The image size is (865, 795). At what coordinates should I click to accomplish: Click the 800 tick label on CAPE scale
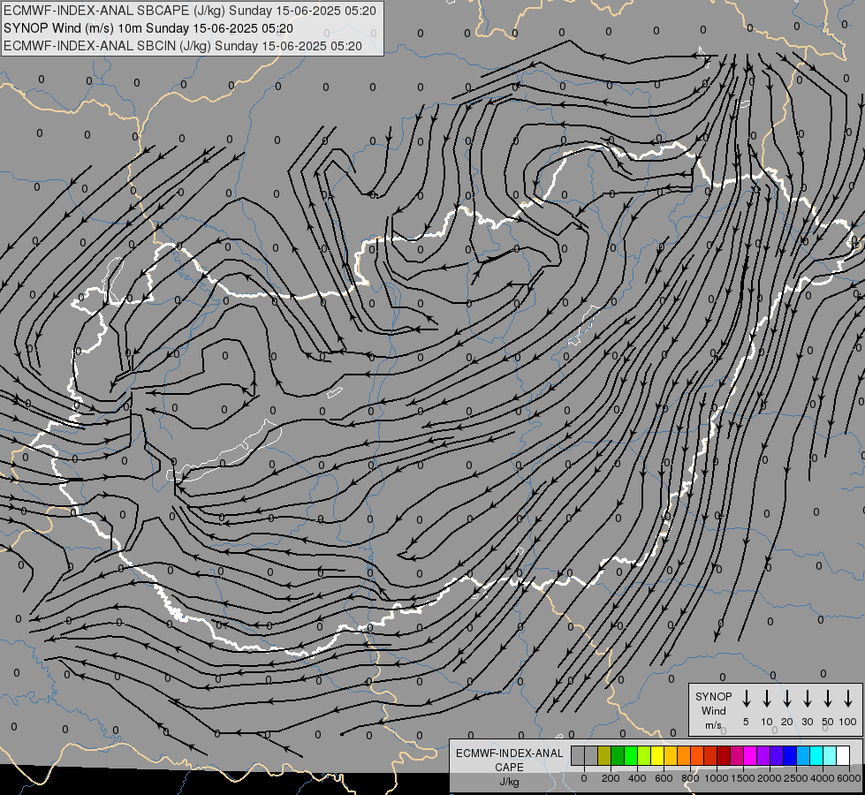click(690, 778)
